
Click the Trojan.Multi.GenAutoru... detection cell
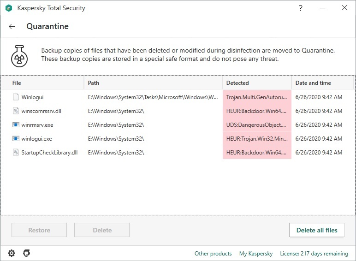click(x=257, y=97)
